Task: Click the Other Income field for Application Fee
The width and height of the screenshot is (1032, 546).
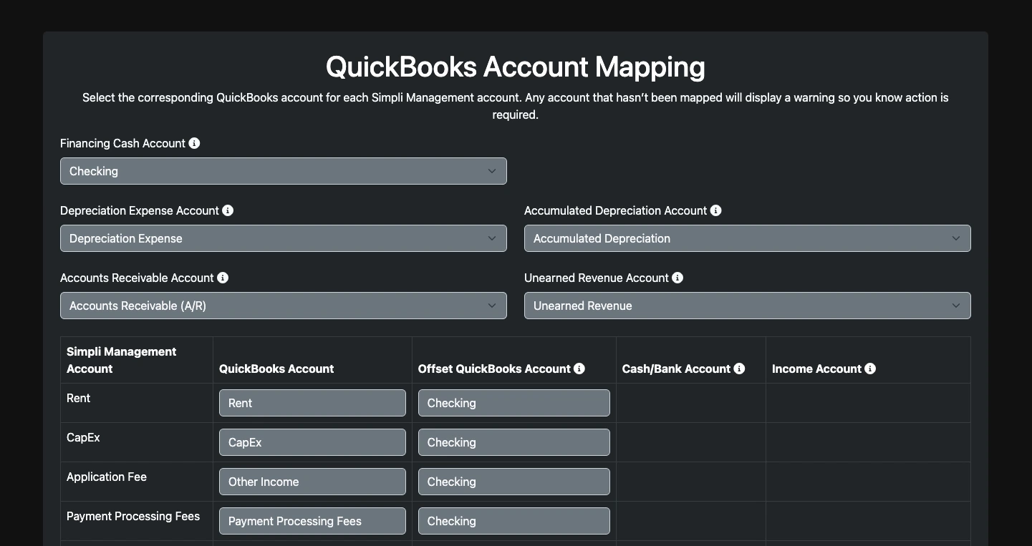Action: 312,482
